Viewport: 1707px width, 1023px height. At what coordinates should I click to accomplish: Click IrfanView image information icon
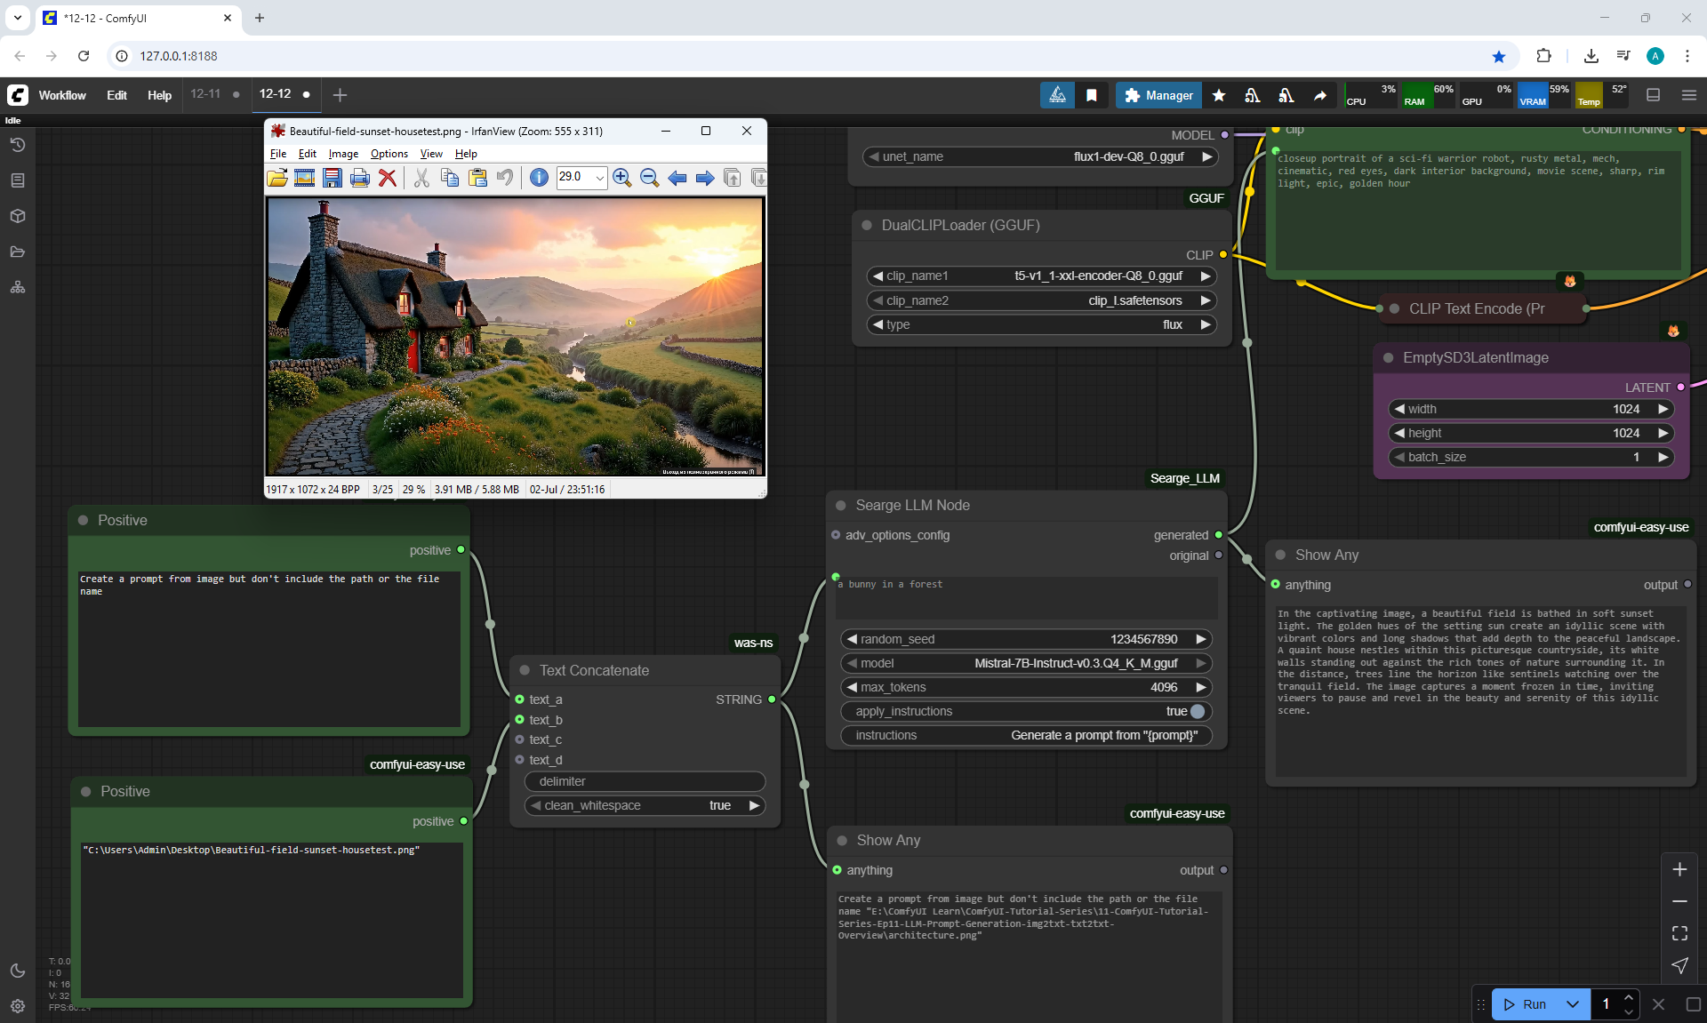(539, 178)
